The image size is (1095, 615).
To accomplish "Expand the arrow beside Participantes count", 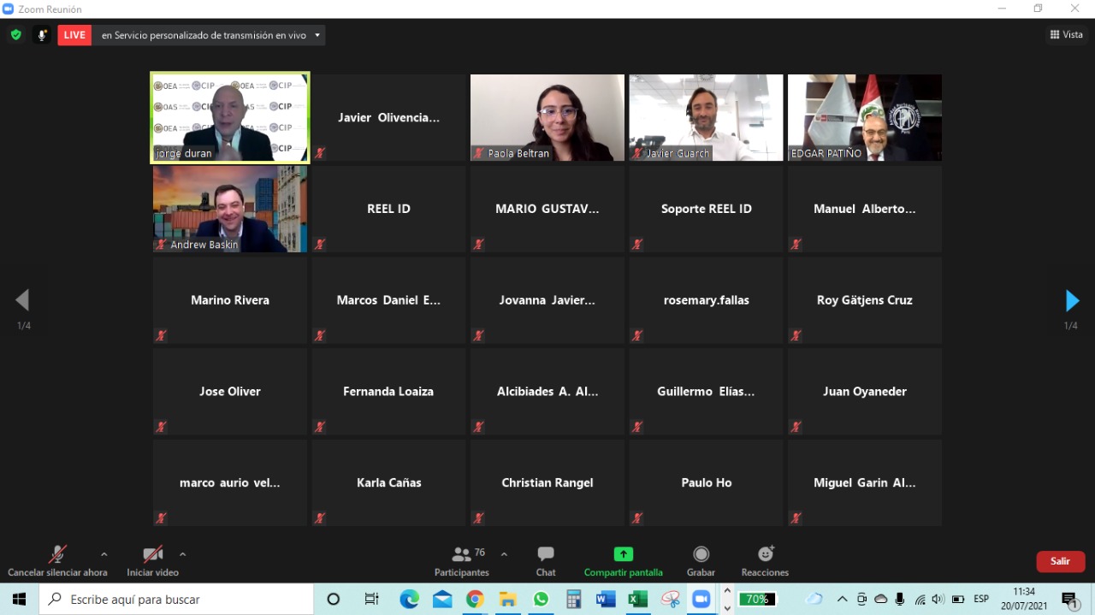I will 504,554.
